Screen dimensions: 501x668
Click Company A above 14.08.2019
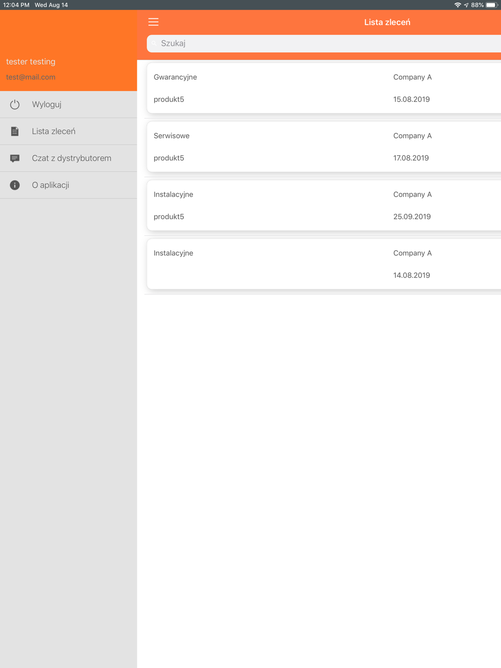[x=412, y=253]
